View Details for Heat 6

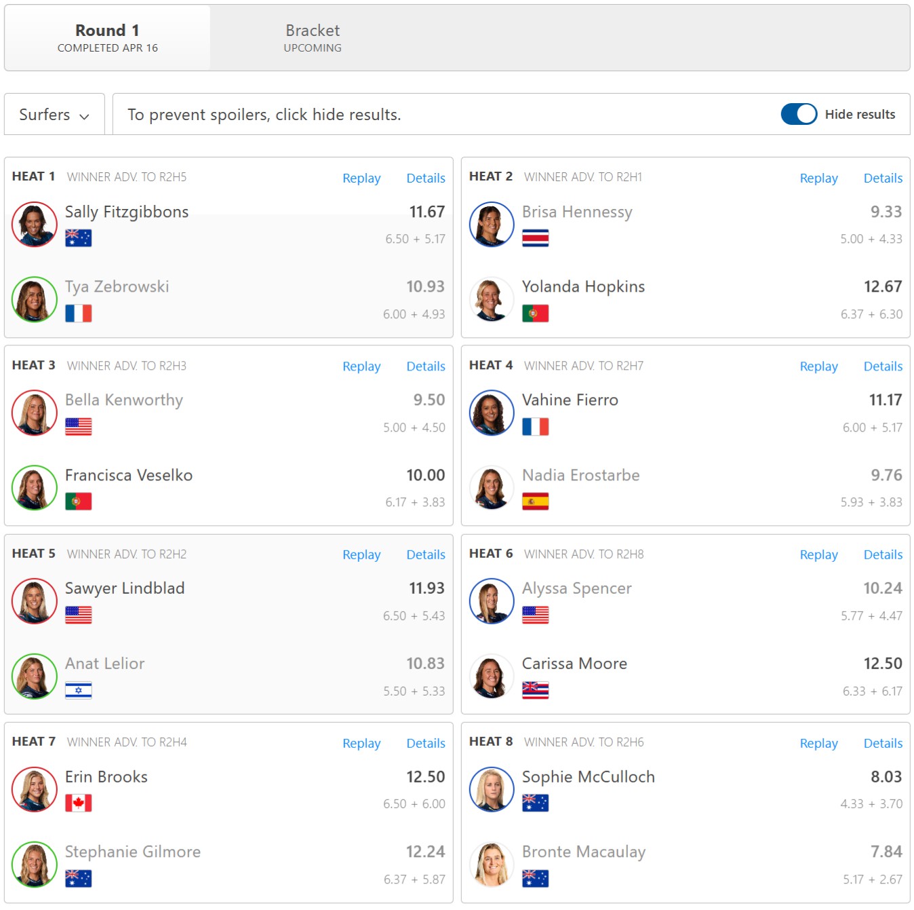pyautogui.click(x=883, y=555)
